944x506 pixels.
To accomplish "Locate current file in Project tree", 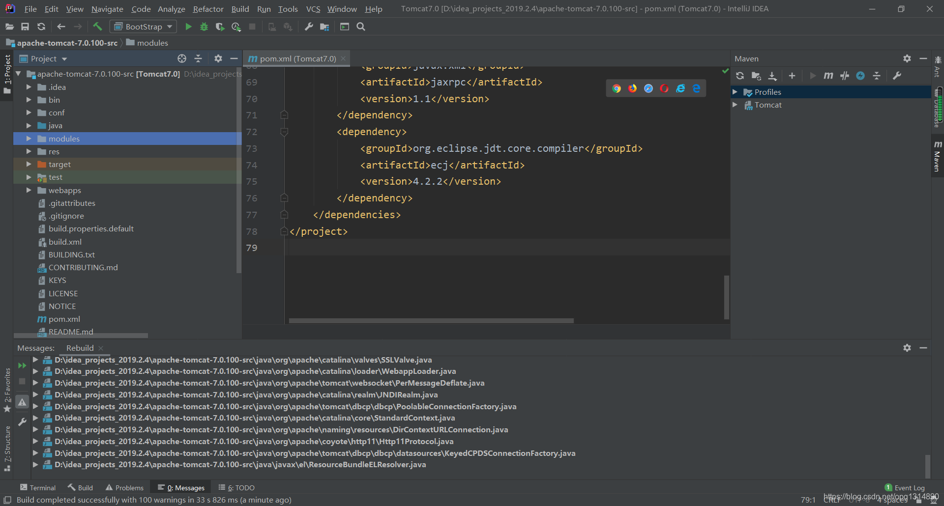I will [182, 58].
